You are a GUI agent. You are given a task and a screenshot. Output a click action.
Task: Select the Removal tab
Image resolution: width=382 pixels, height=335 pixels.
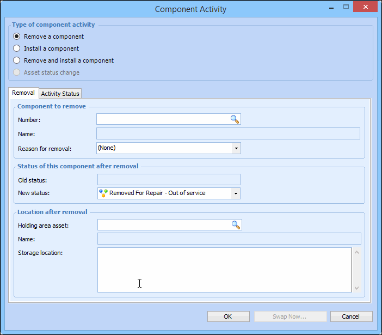click(23, 93)
